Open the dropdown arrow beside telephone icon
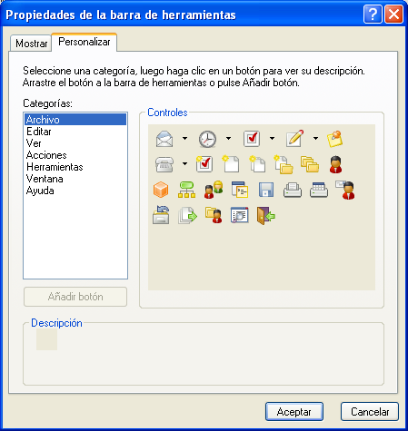This screenshot has height=431, width=408. pyautogui.click(x=184, y=164)
